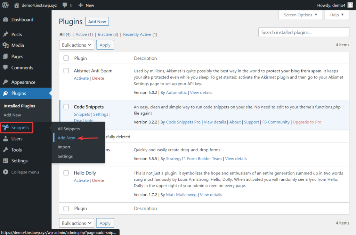Check the Akismet Anti-Spam checkbox
Image resolution: width=356 pixels, height=235 pixels.
pyautogui.click(x=66, y=71)
